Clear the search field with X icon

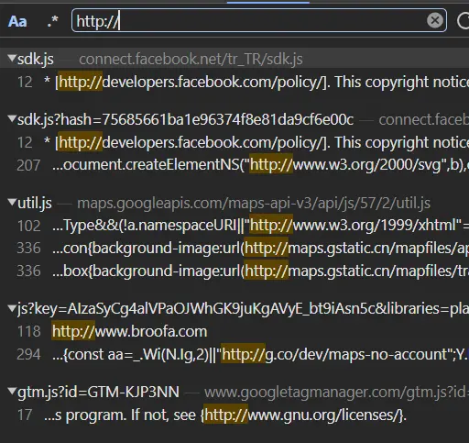point(435,20)
